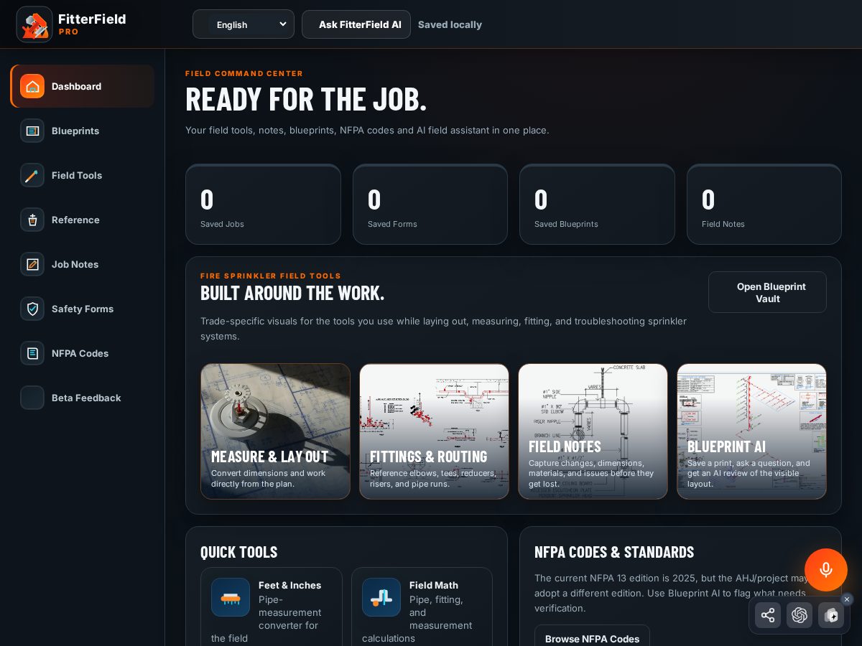
Task: Open the Blueprints sidebar icon
Action: (32, 131)
